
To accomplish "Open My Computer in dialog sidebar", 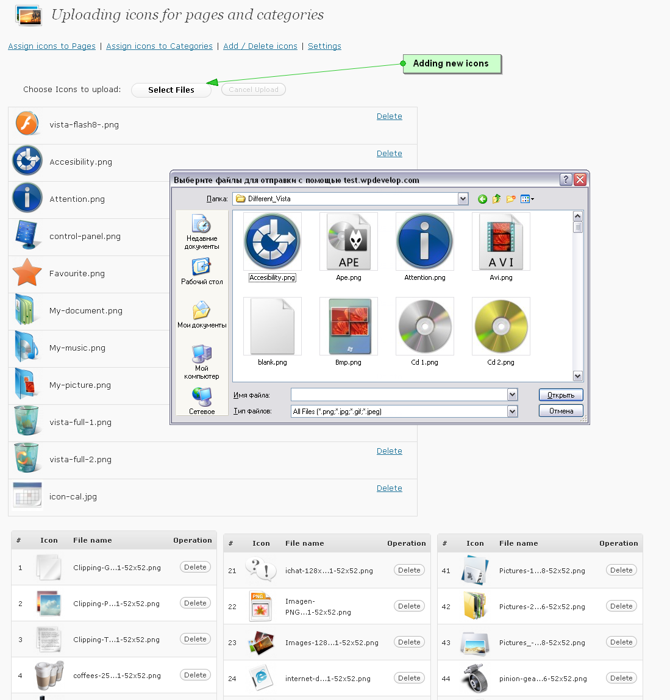I will click(202, 362).
